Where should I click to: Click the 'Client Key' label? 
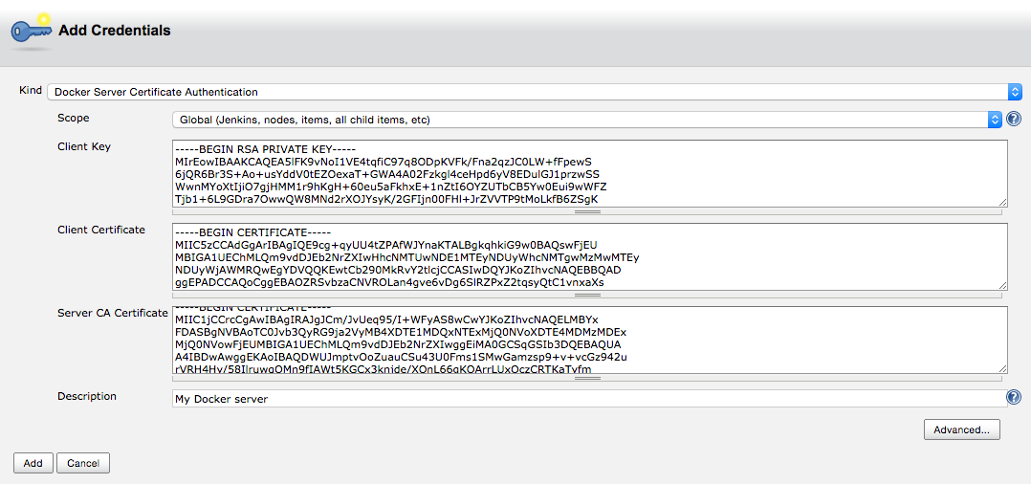(x=84, y=146)
